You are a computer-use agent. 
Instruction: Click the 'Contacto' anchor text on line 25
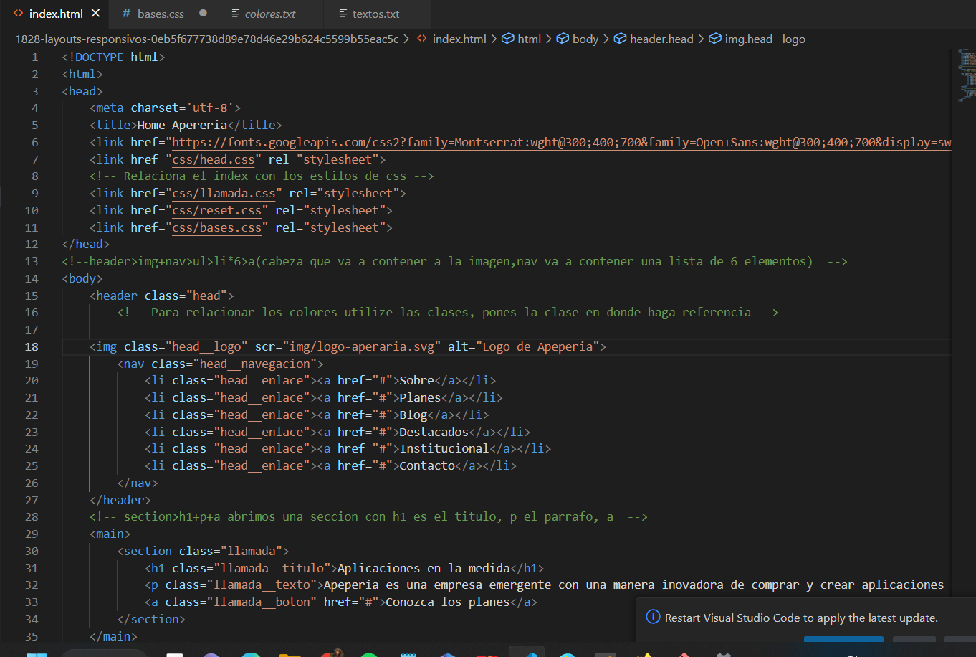pyautogui.click(x=428, y=465)
